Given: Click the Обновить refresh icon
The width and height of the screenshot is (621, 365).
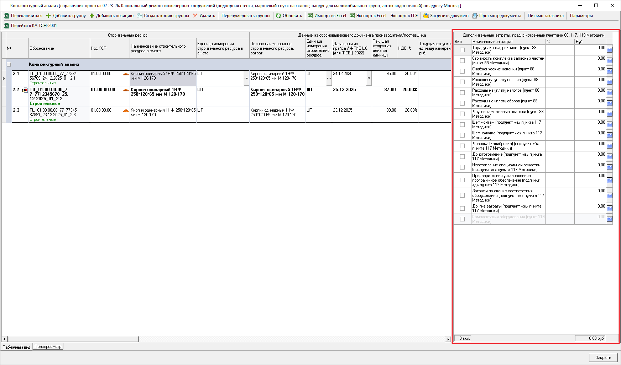Looking at the screenshot, I should tap(278, 16).
